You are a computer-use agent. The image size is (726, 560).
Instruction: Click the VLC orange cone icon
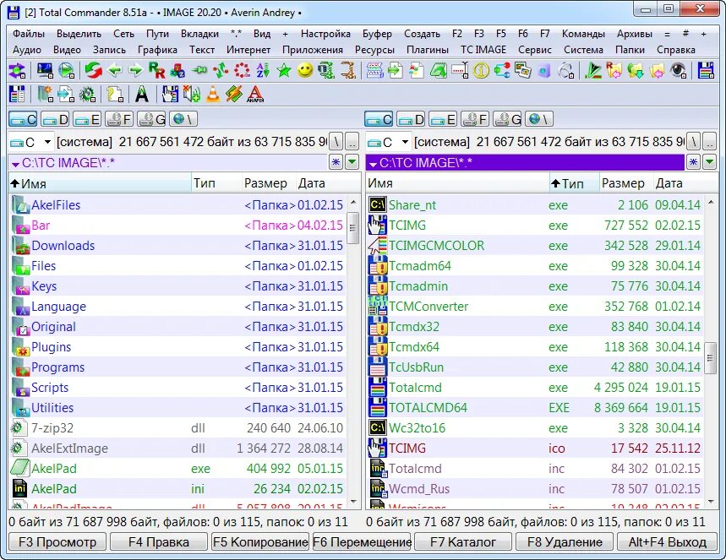[212, 94]
